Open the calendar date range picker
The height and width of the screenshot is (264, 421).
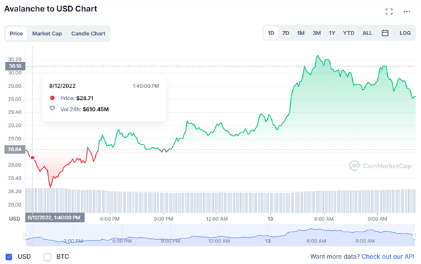[385, 33]
